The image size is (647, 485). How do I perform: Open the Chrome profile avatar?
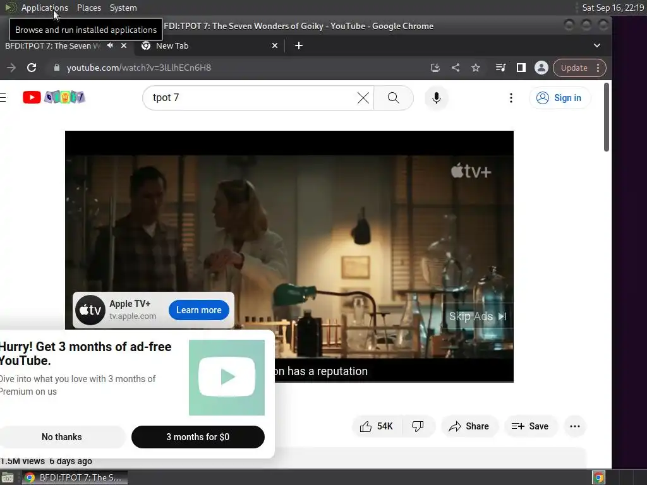click(x=541, y=68)
